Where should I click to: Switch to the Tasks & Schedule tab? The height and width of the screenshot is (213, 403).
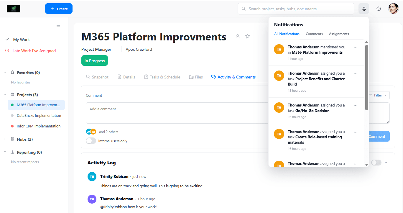pos(162,77)
